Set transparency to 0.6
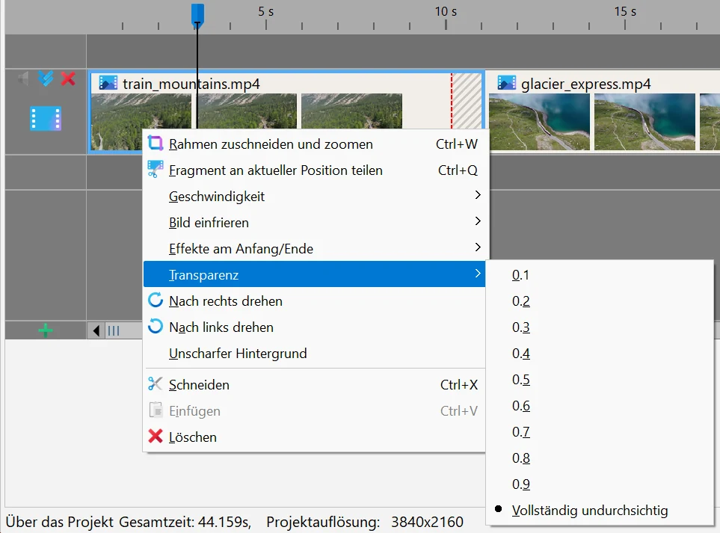 point(600,406)
